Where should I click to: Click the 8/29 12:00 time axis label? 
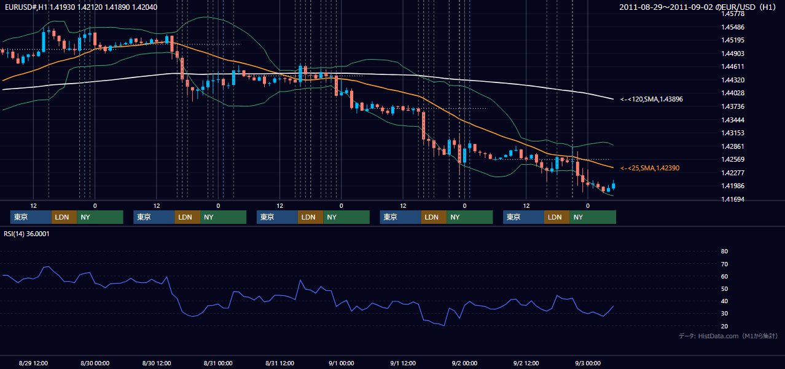pos(33,363)
